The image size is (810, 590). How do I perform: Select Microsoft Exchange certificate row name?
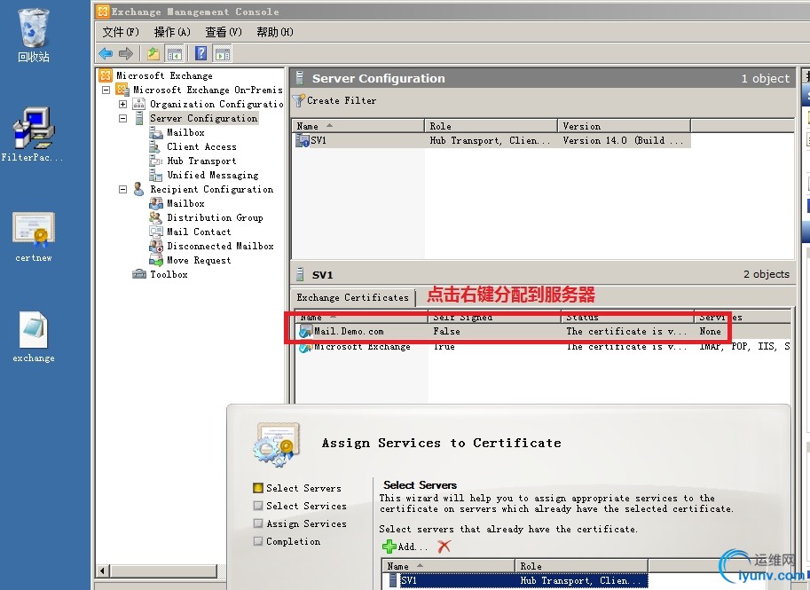[362, 347]
